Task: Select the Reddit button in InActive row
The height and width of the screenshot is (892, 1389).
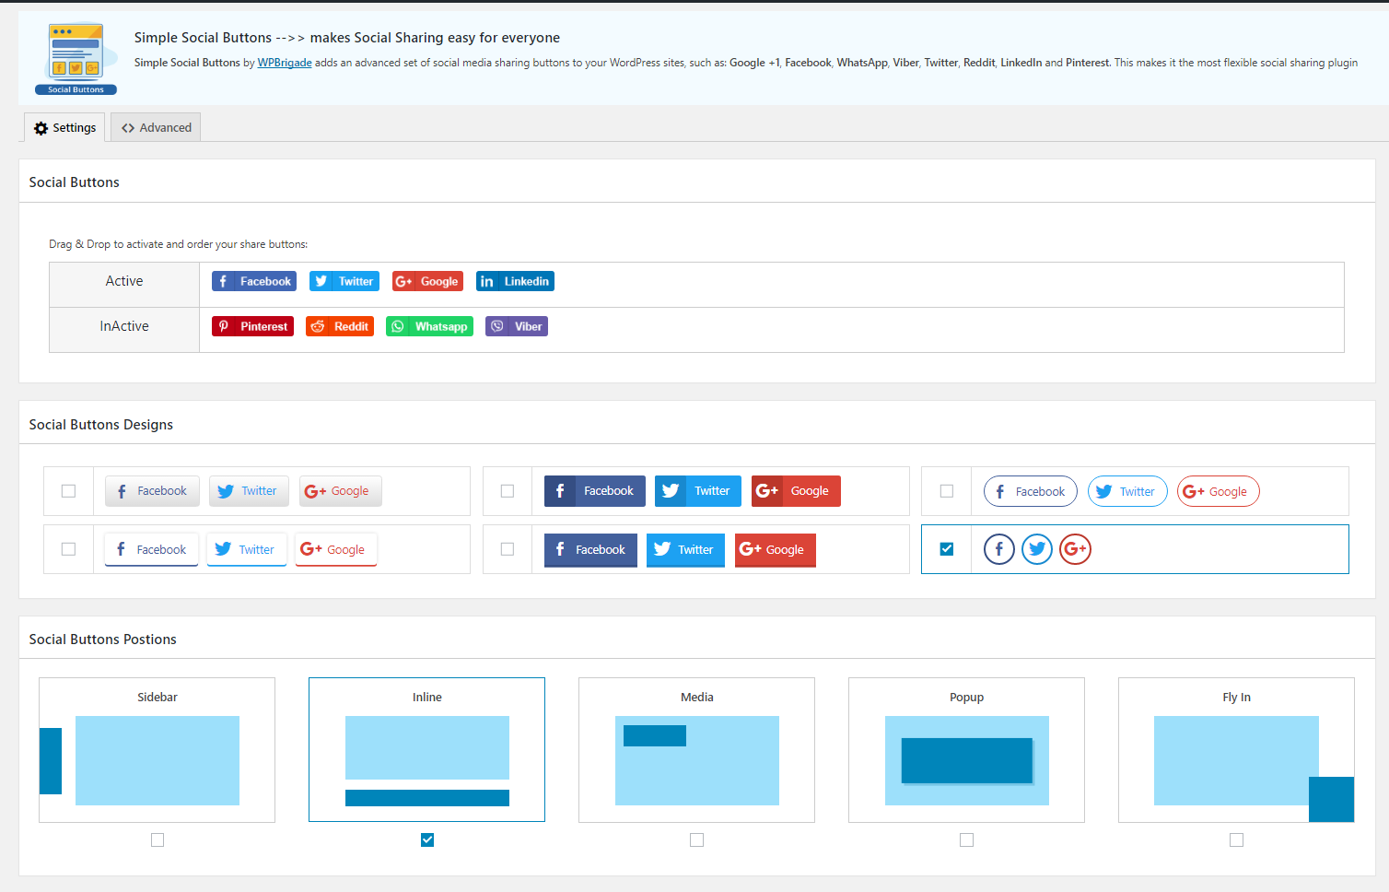Action: (339, 326)
